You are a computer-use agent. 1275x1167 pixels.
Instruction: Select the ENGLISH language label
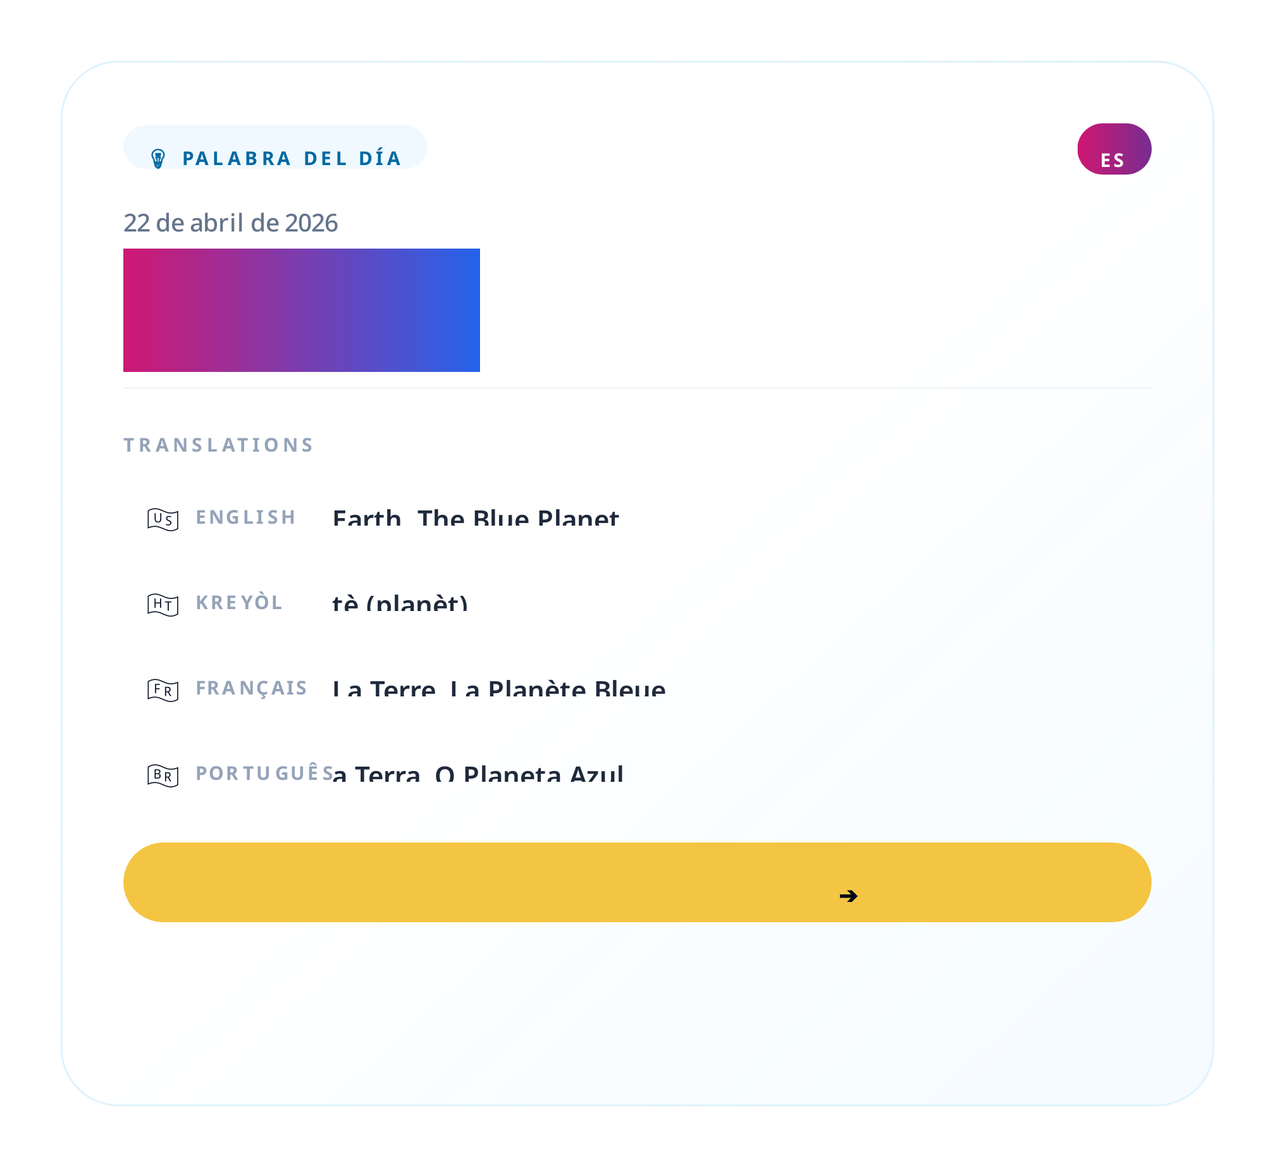[x=245, y=517]
